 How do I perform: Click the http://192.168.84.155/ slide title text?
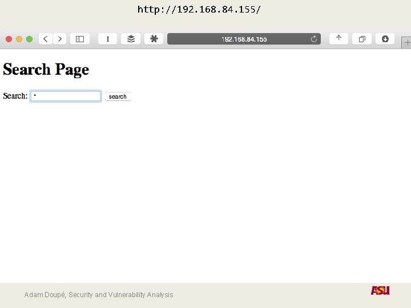tap(199, 10)
